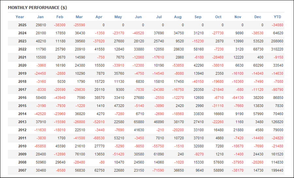Click December 2022 value 68730
This screenshot has width=294, height=178.
258,49
